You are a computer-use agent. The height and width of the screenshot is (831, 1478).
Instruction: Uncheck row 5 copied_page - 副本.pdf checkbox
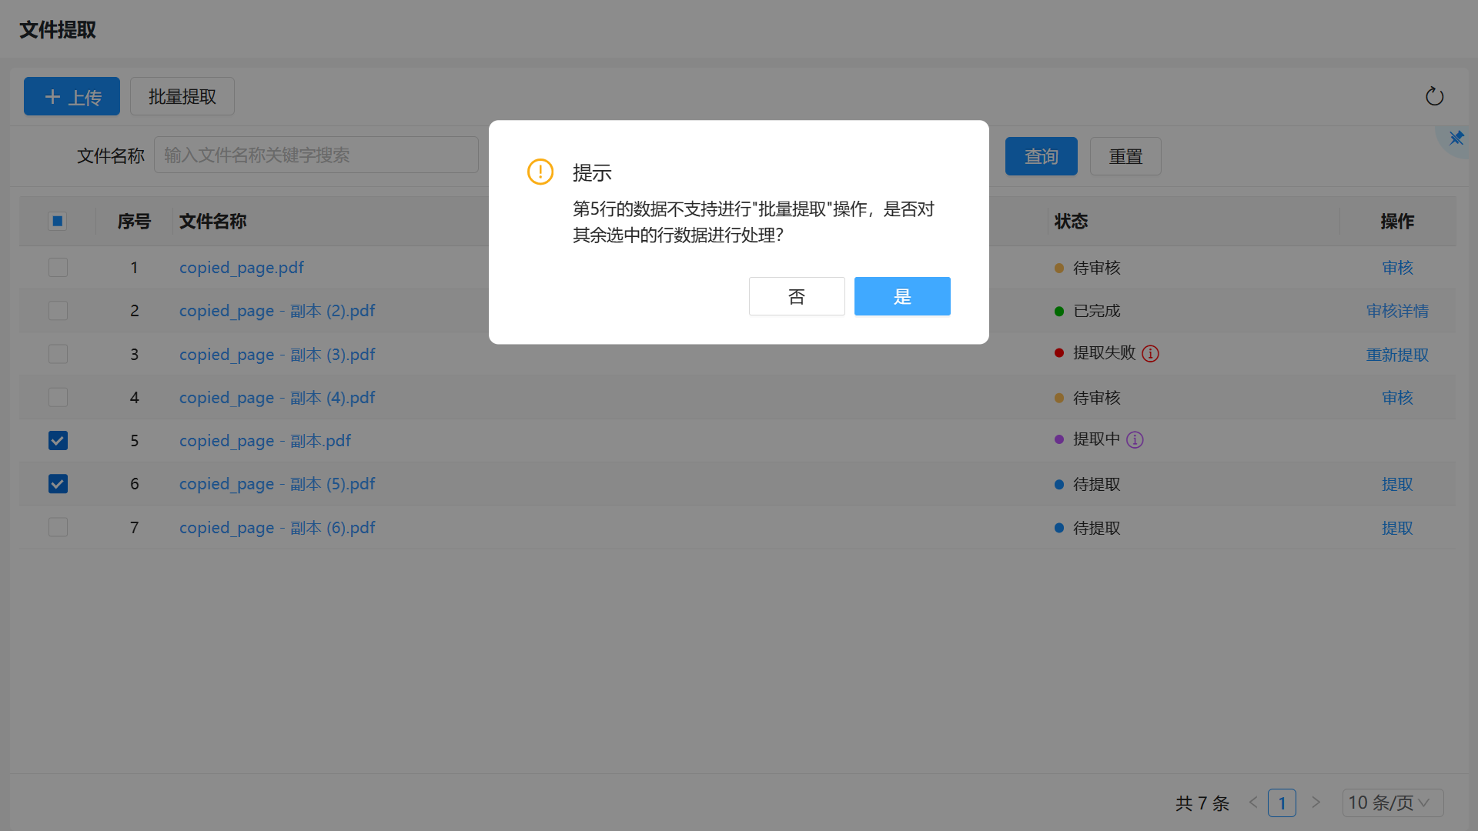[58, 441]
